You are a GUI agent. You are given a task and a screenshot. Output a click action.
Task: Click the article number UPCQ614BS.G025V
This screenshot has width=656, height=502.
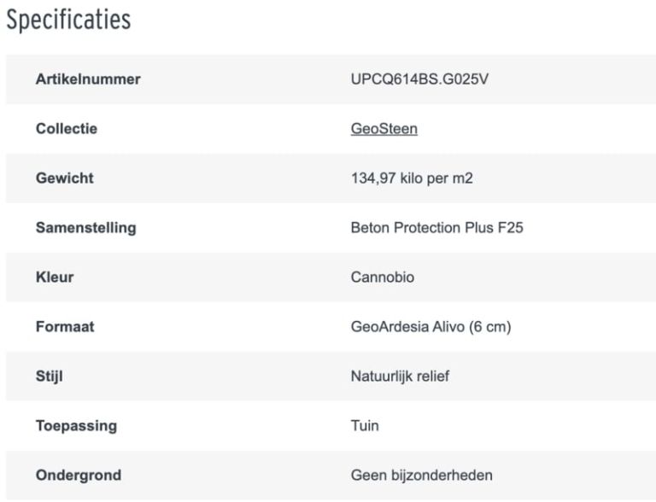click(x=419, y=79)
